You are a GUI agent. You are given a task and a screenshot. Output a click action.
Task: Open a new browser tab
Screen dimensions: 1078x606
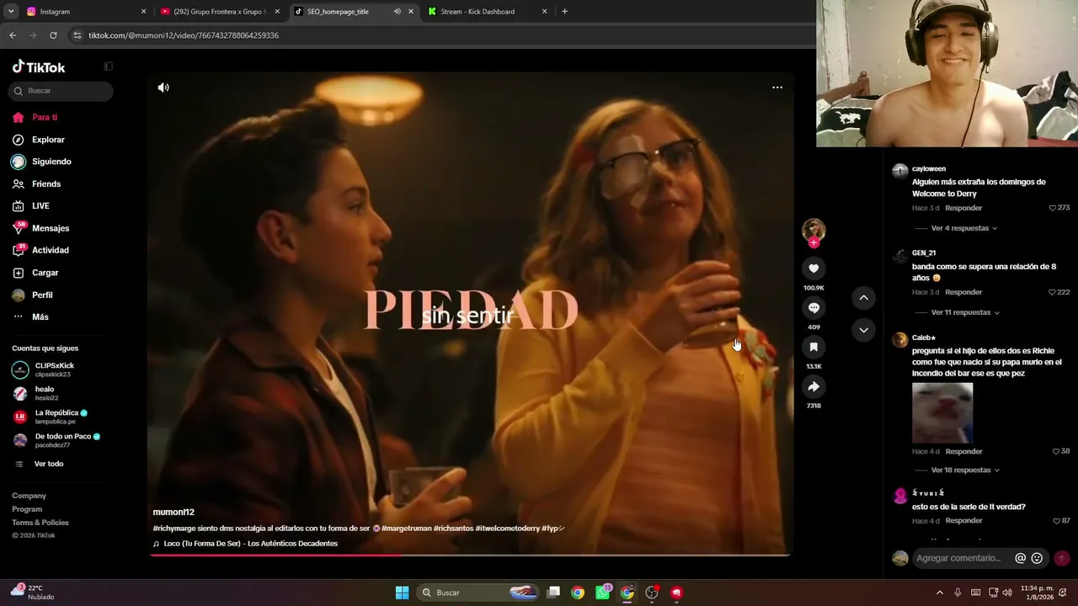pyautogui.click(x=564, y=12)
